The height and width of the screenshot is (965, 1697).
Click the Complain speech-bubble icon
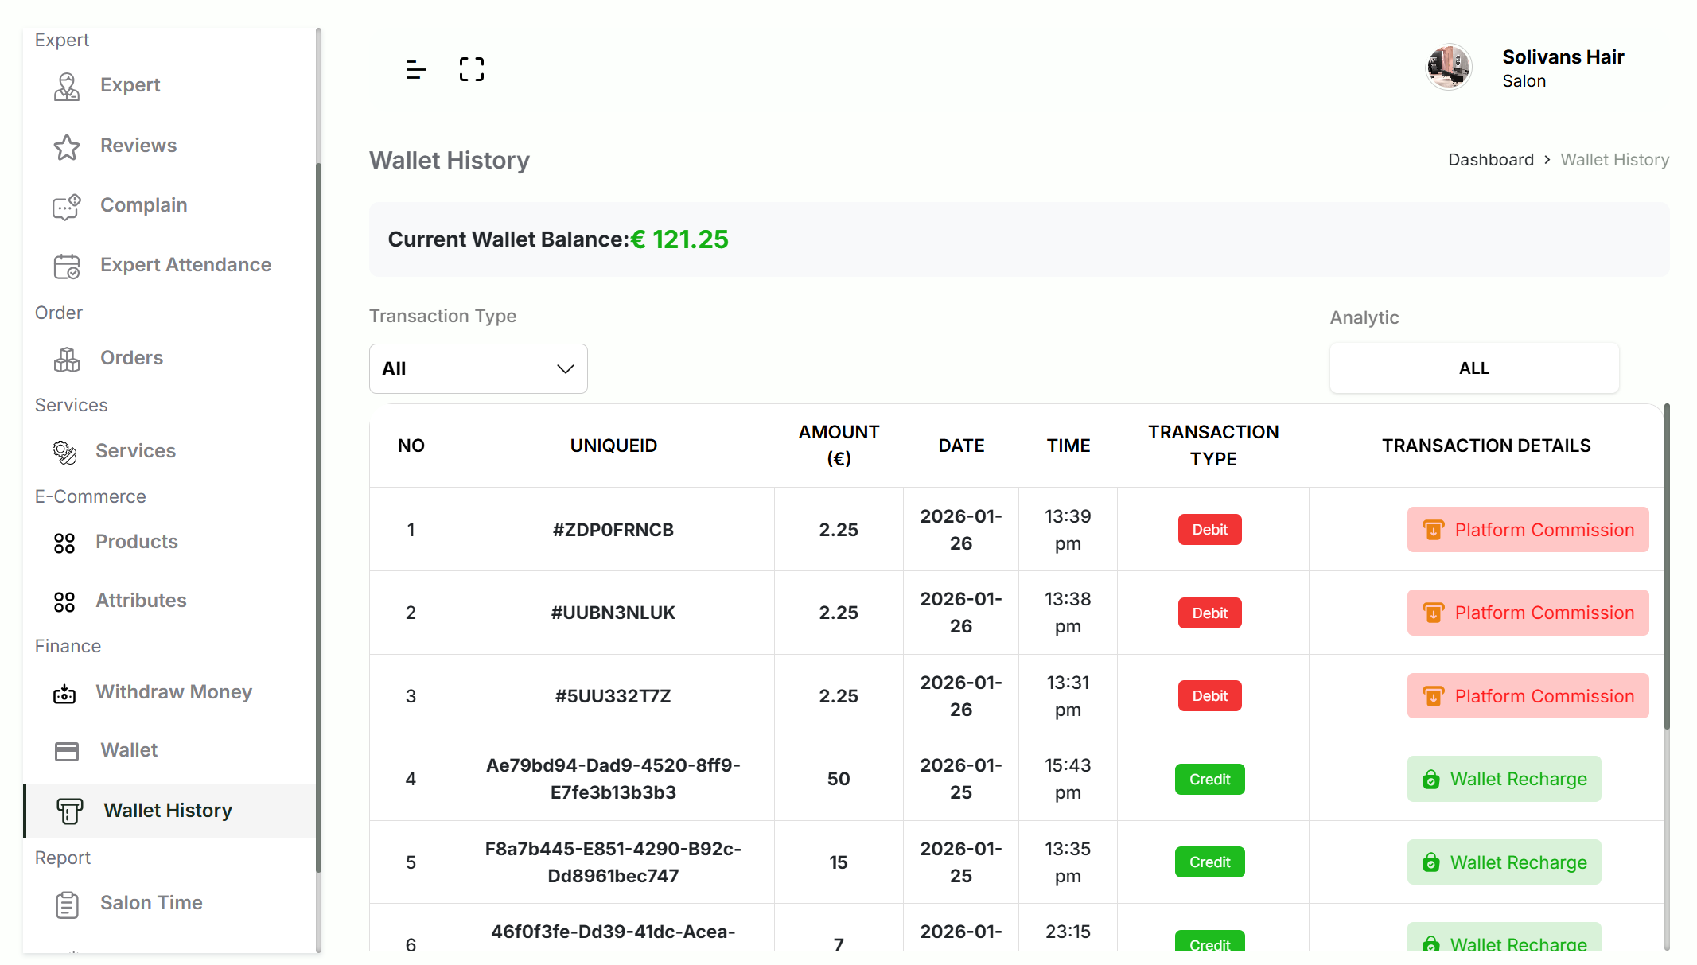[x=67, y=207]
